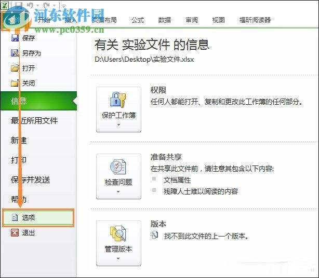Click the Excel app icon in title bar
The width and height of the screenshot is (319, 278).
click(5, 5)
